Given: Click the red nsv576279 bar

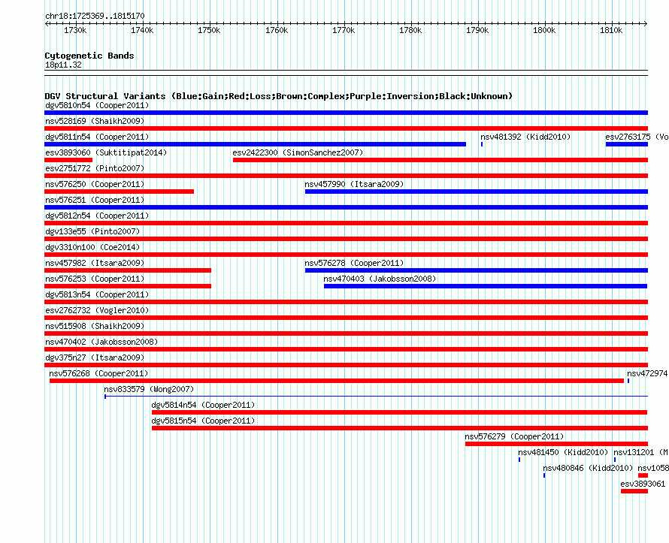Looking at the screenshot, I should (556, 444).
